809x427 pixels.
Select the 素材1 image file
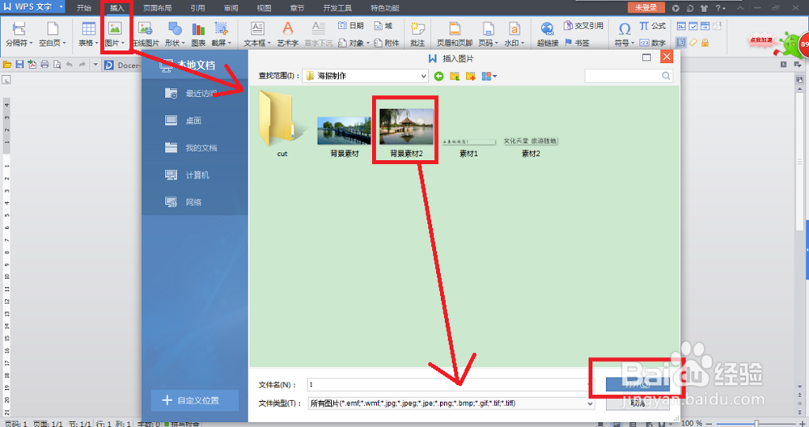(x=468, y=147)
